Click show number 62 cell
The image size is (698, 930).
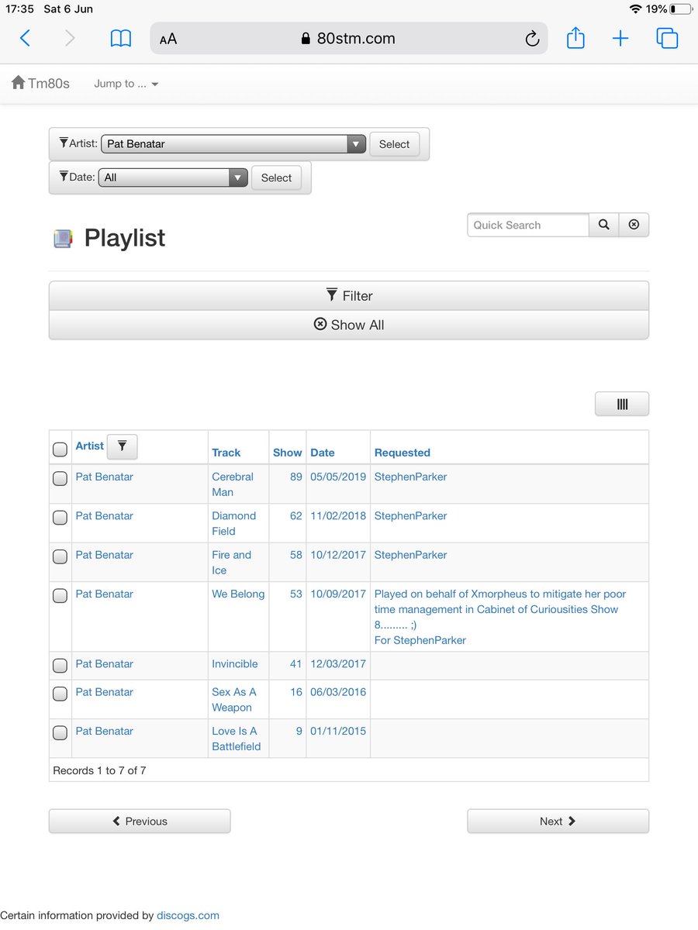[296, 515]
